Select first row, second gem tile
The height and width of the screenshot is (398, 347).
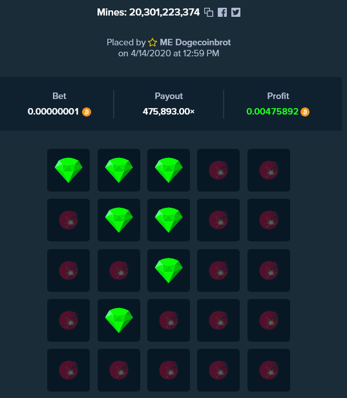(x=119, y=170)
